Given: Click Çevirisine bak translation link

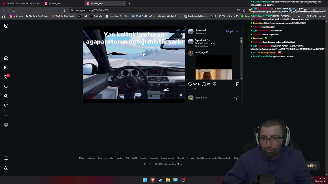Looking at the screenshot, I should pos(201,46).
